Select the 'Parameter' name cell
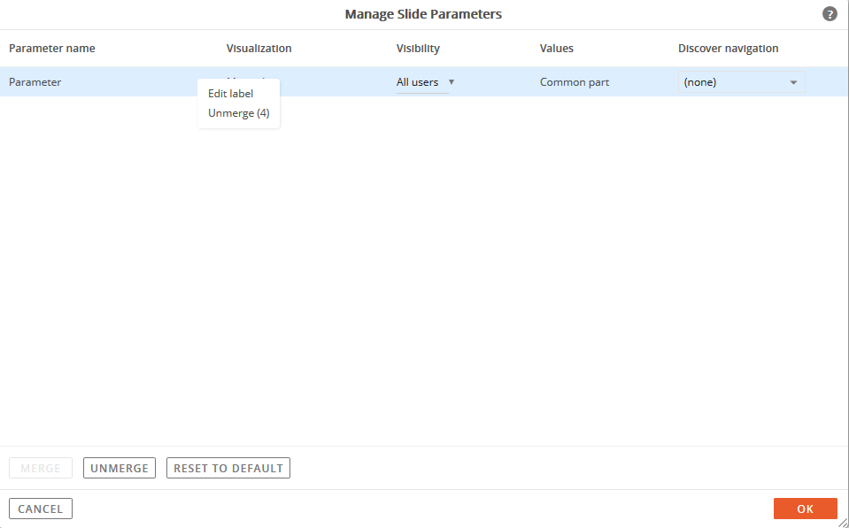This screenshot has height=528, width=849. [x=35, y=82]
